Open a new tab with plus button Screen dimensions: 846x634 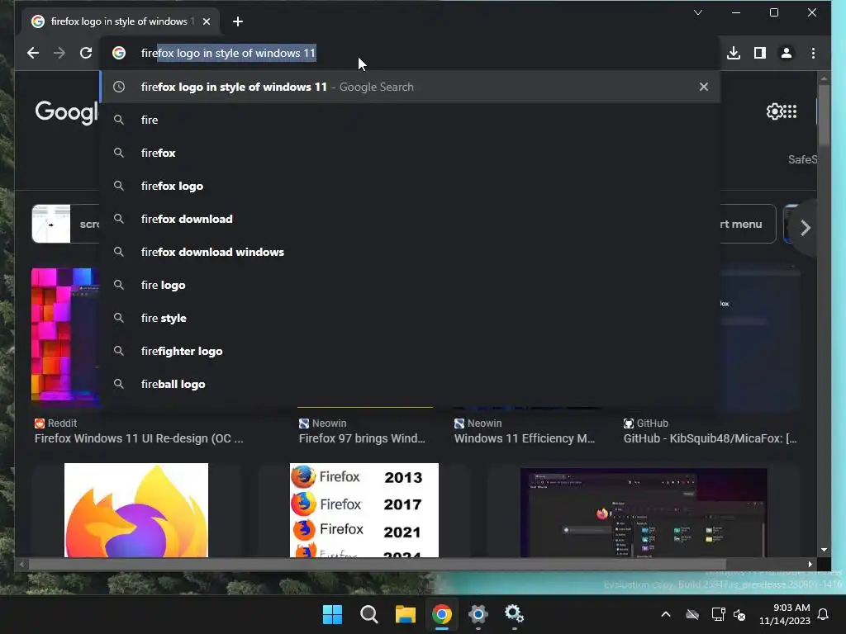(238, 21)
